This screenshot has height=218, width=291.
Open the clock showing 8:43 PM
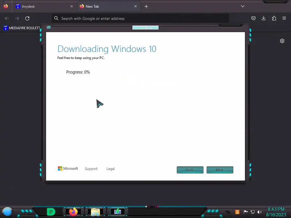[276, 212]
